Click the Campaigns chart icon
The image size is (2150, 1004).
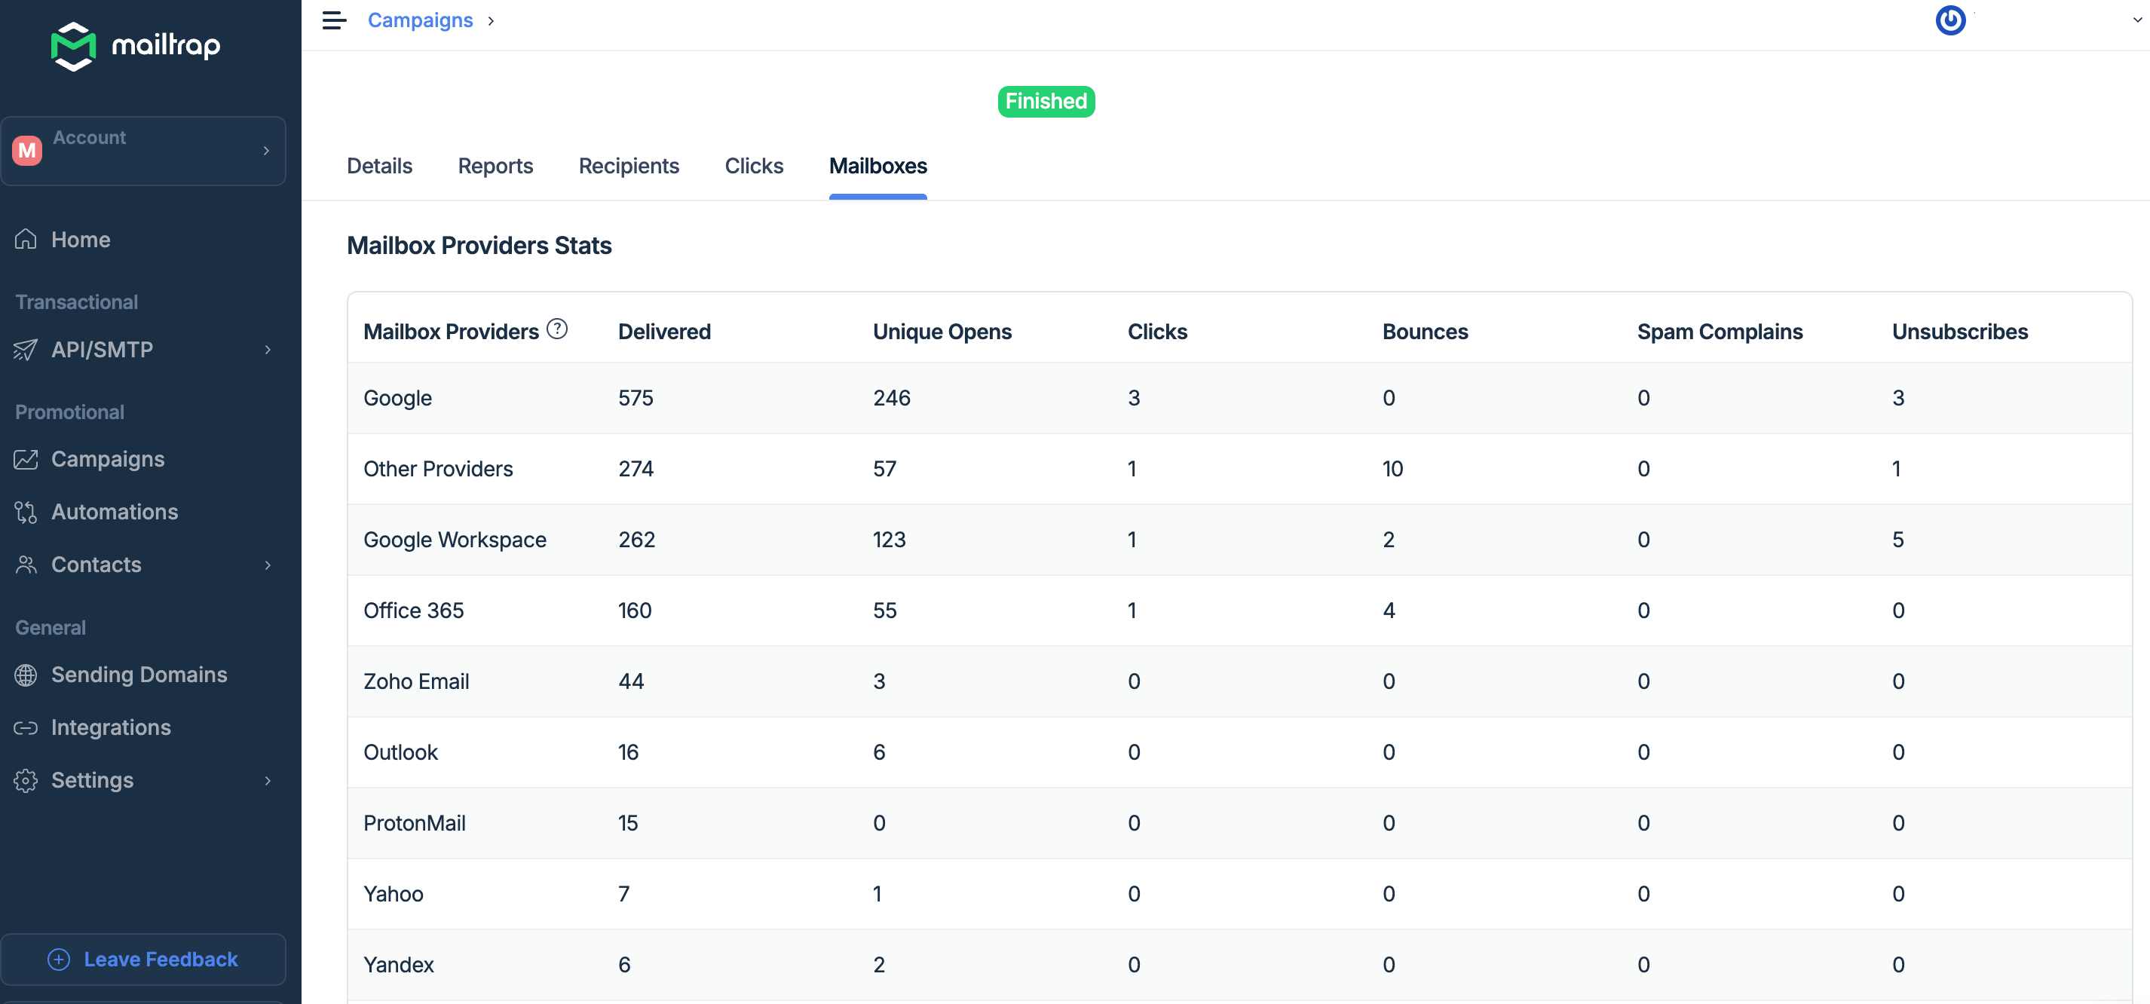[26, 459]
